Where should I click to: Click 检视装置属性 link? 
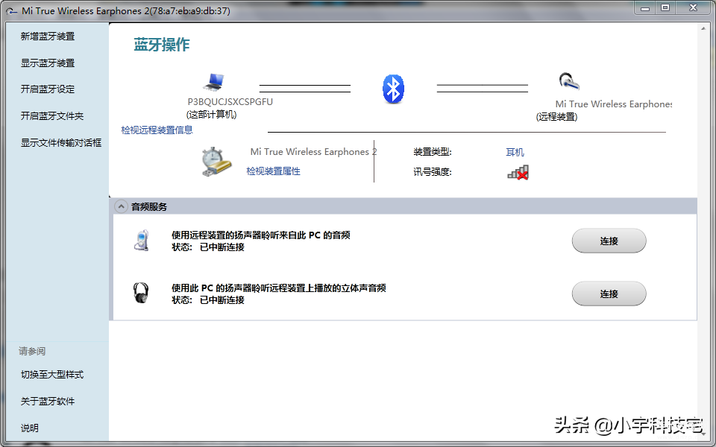274,171
